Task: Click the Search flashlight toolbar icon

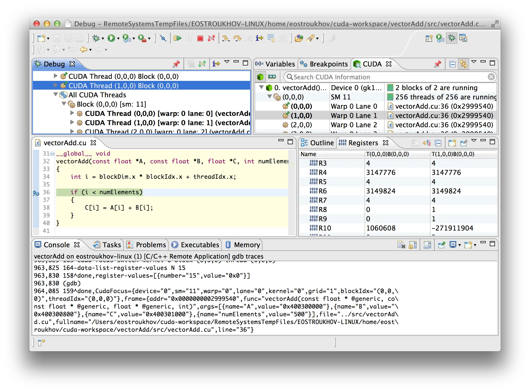Action: pos(310,38)
